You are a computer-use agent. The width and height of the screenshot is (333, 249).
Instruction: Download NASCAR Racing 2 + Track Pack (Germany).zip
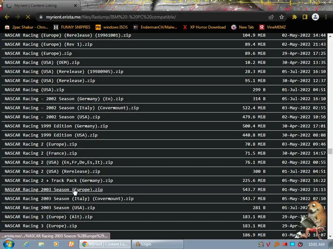pos(59,181)
